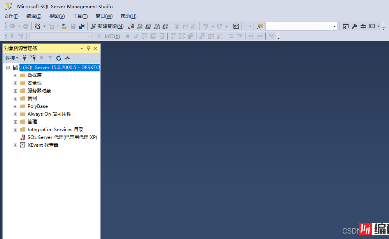Open the 工具 menu
The width and height of the screenshot is (389, 239).
click(x=80, y=16)
